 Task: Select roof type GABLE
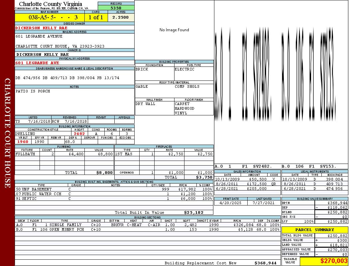point(142,86)
